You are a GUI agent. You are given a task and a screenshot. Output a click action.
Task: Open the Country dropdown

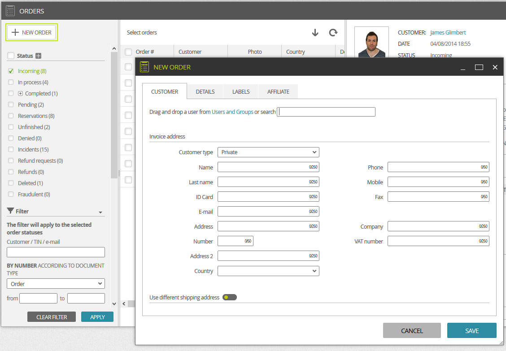click(268, 271)
